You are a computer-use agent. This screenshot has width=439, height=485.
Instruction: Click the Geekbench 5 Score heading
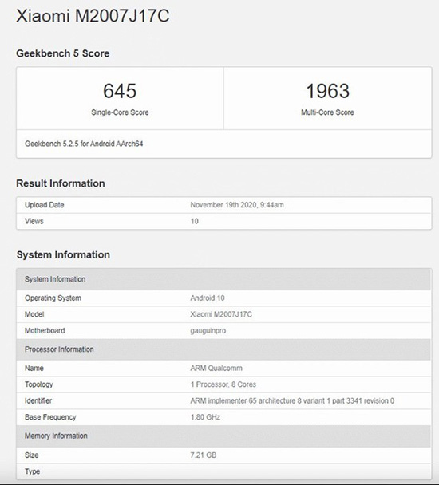(63, 53)
